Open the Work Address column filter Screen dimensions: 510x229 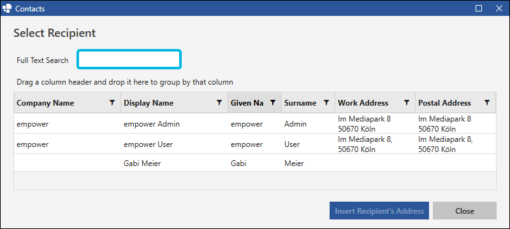click(x=407, y=103)
